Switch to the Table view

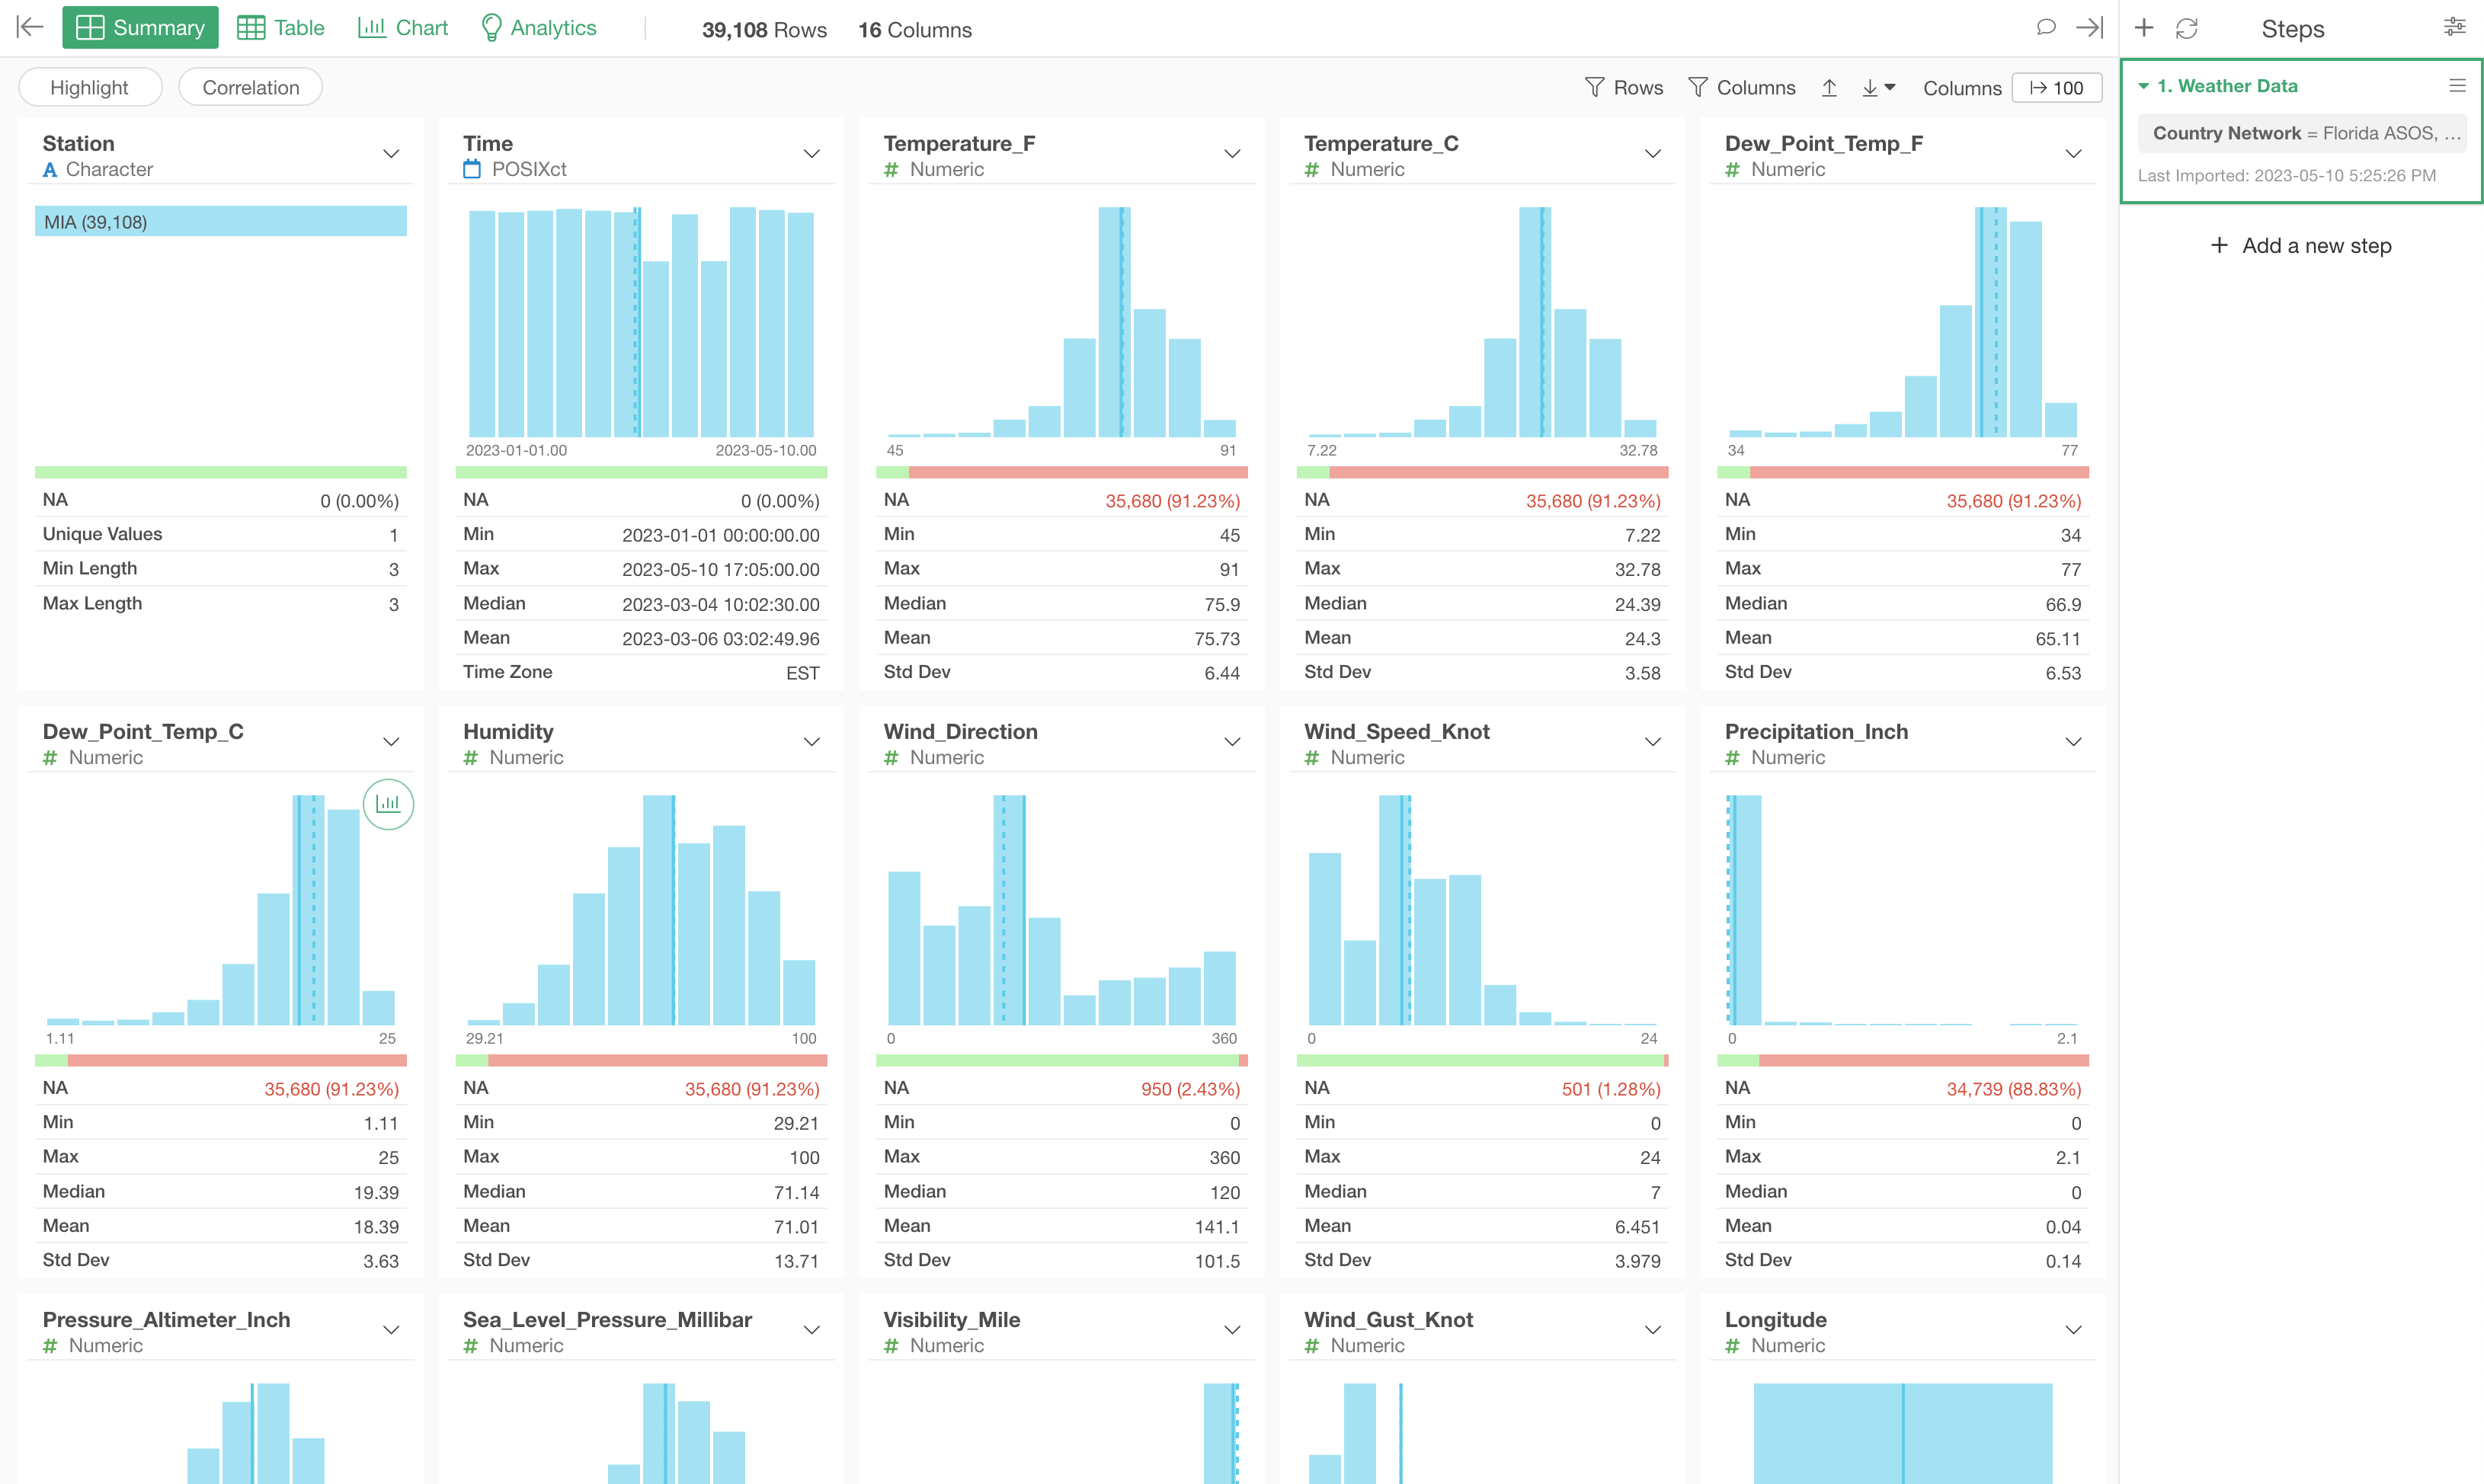(281, 28)
